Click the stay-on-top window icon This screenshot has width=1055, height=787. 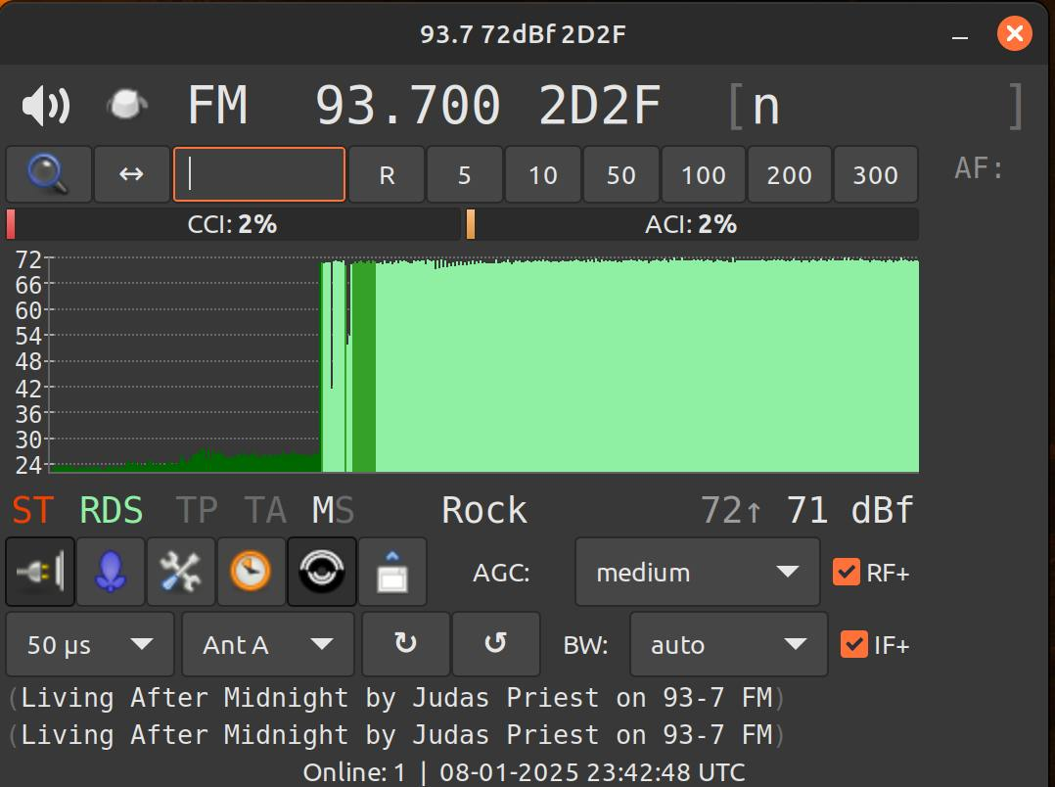click(x=391, y=572)
